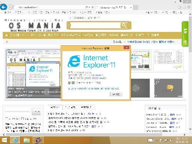Open the dark grey thumbnail with circular logo

[x=140, y=88]
